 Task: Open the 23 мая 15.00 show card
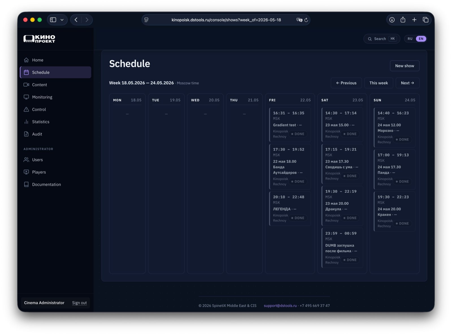tap(342, 125)
